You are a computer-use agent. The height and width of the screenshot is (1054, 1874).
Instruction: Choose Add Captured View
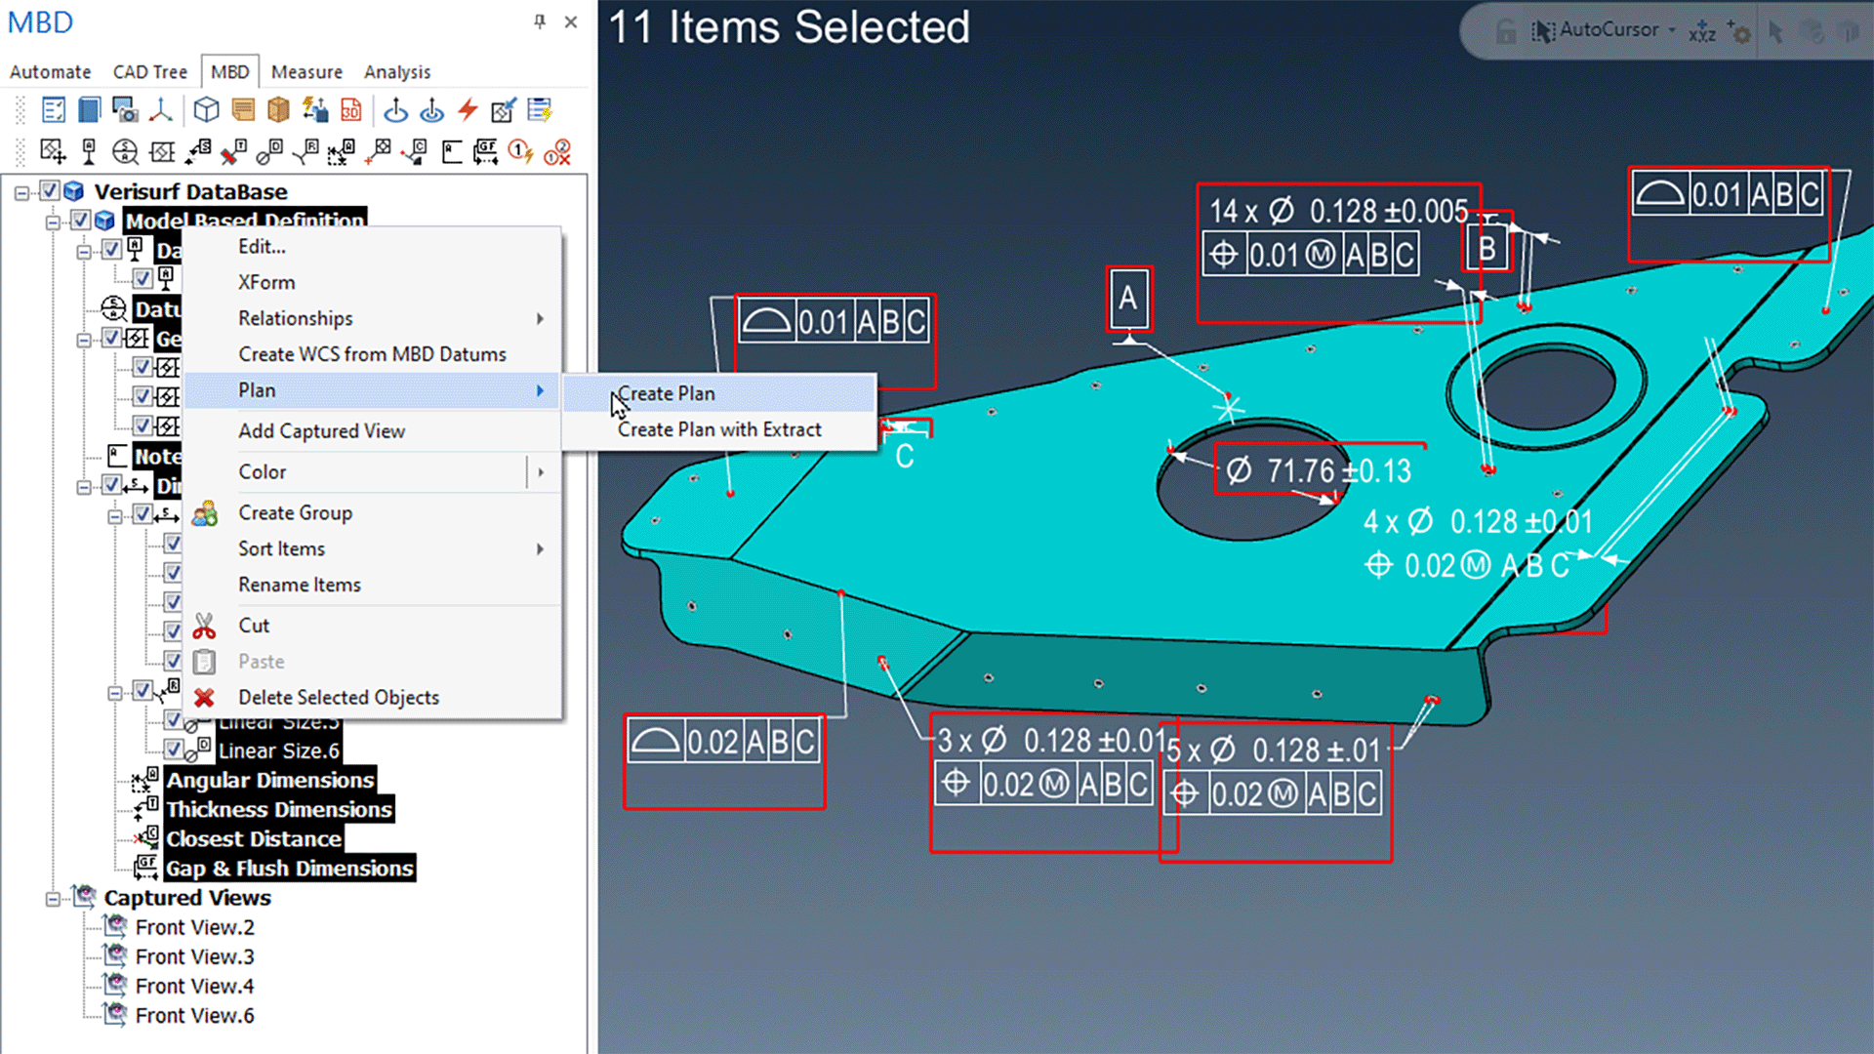[372, 430]
